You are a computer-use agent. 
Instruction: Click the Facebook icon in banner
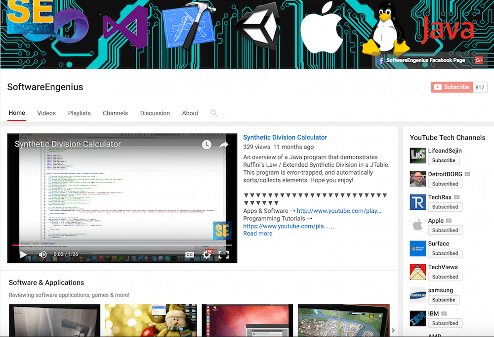pyautogui.click(x=381, y=60)
